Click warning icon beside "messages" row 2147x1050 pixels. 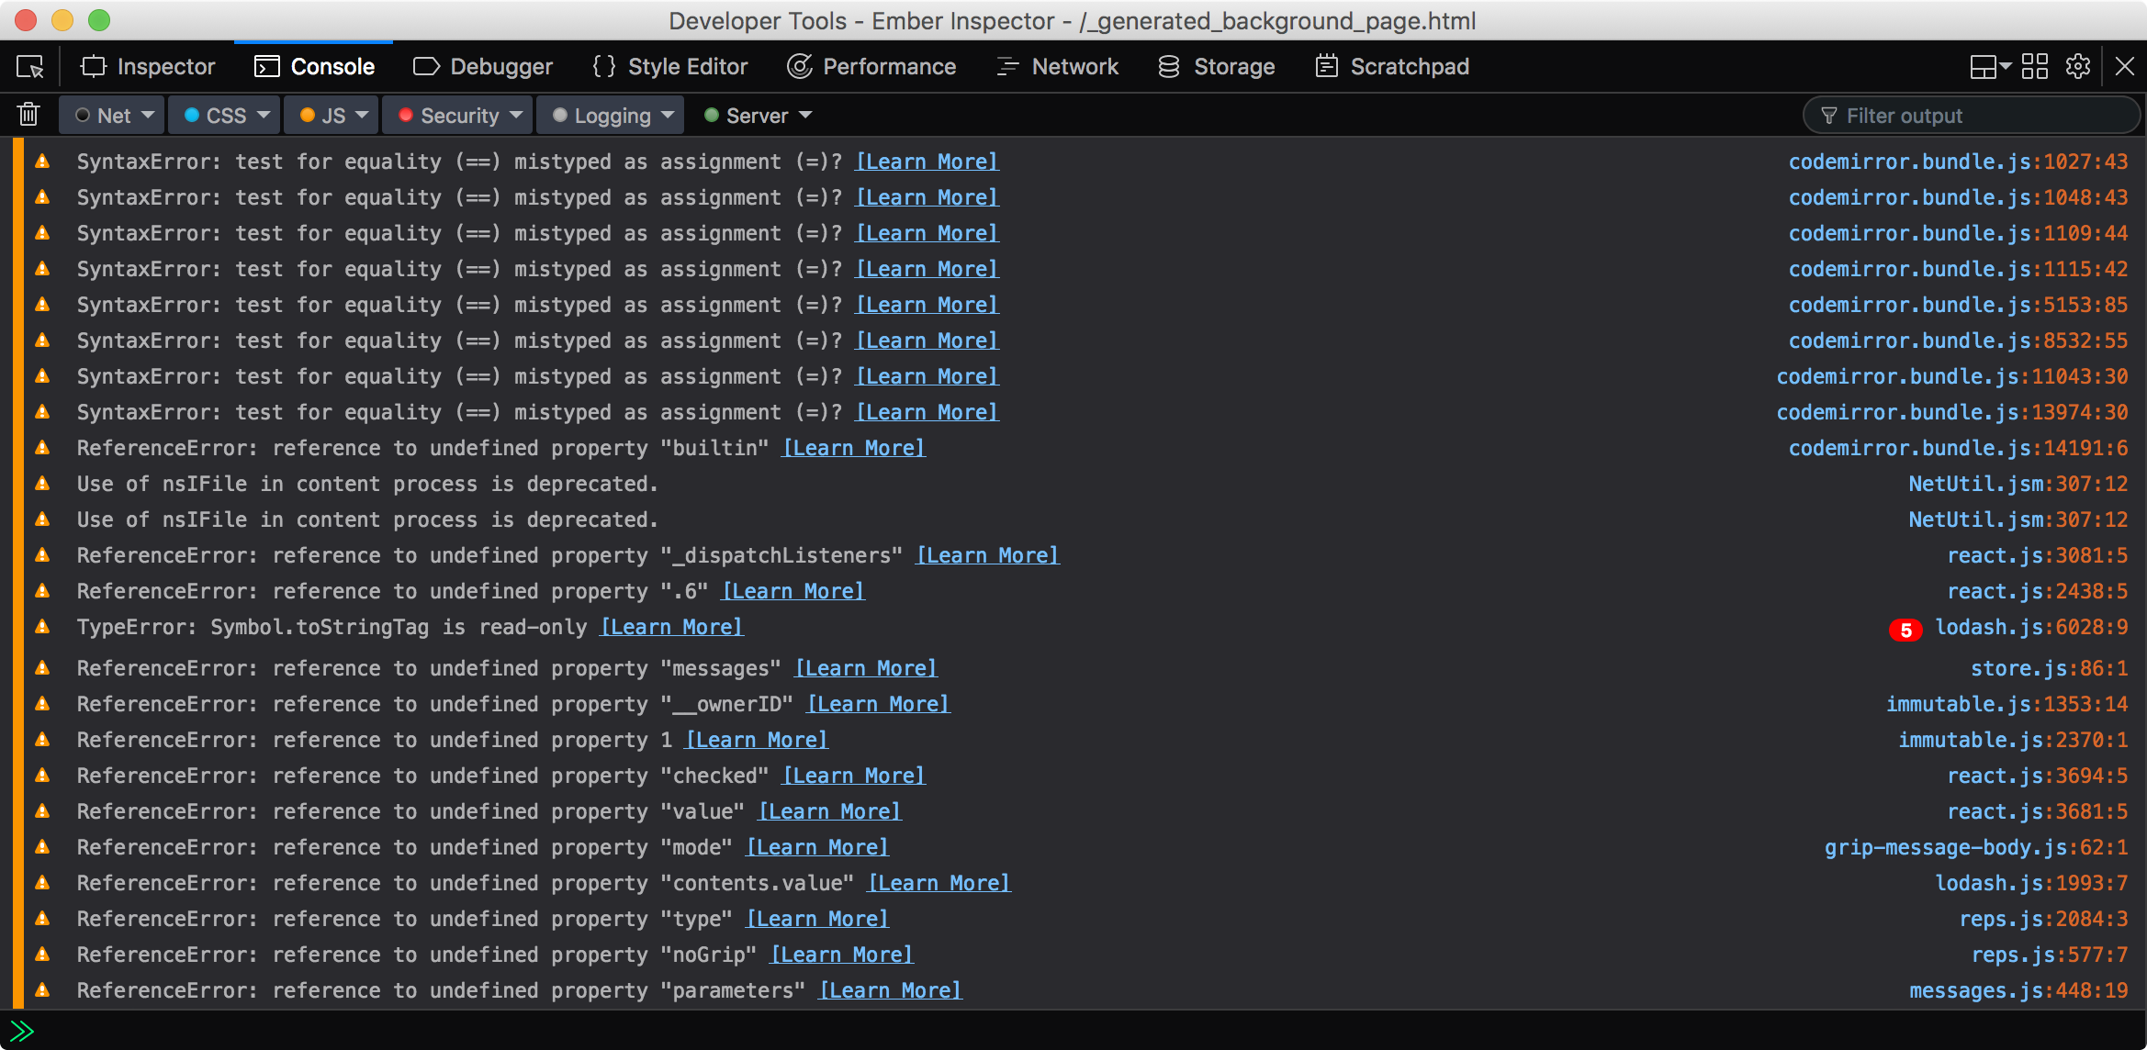click(x=42, y=667)
